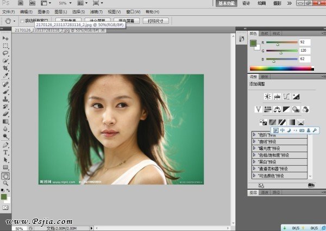Click the G value field showing 120
This screenshot has width=326, height=231.
[x=305, y=51]
